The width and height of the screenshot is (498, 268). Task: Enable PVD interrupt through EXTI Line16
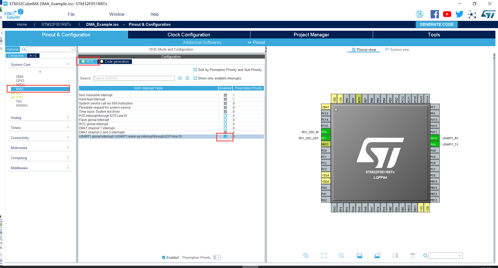click(225, 116)
